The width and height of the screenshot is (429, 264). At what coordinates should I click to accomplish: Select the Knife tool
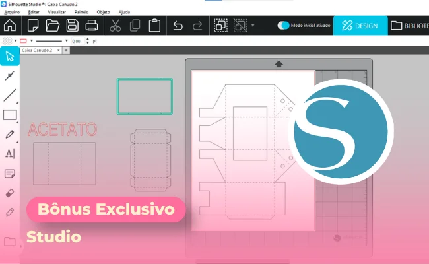(x=10, y=213)
